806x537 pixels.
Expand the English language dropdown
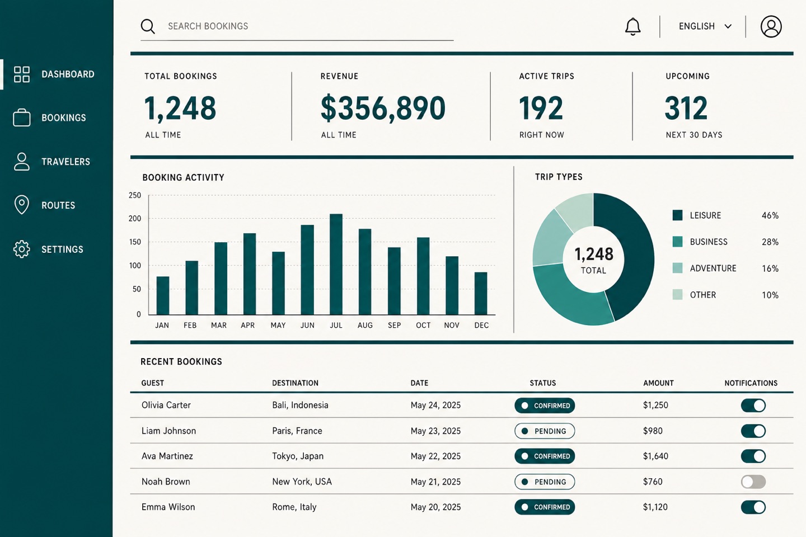(705, 26)
